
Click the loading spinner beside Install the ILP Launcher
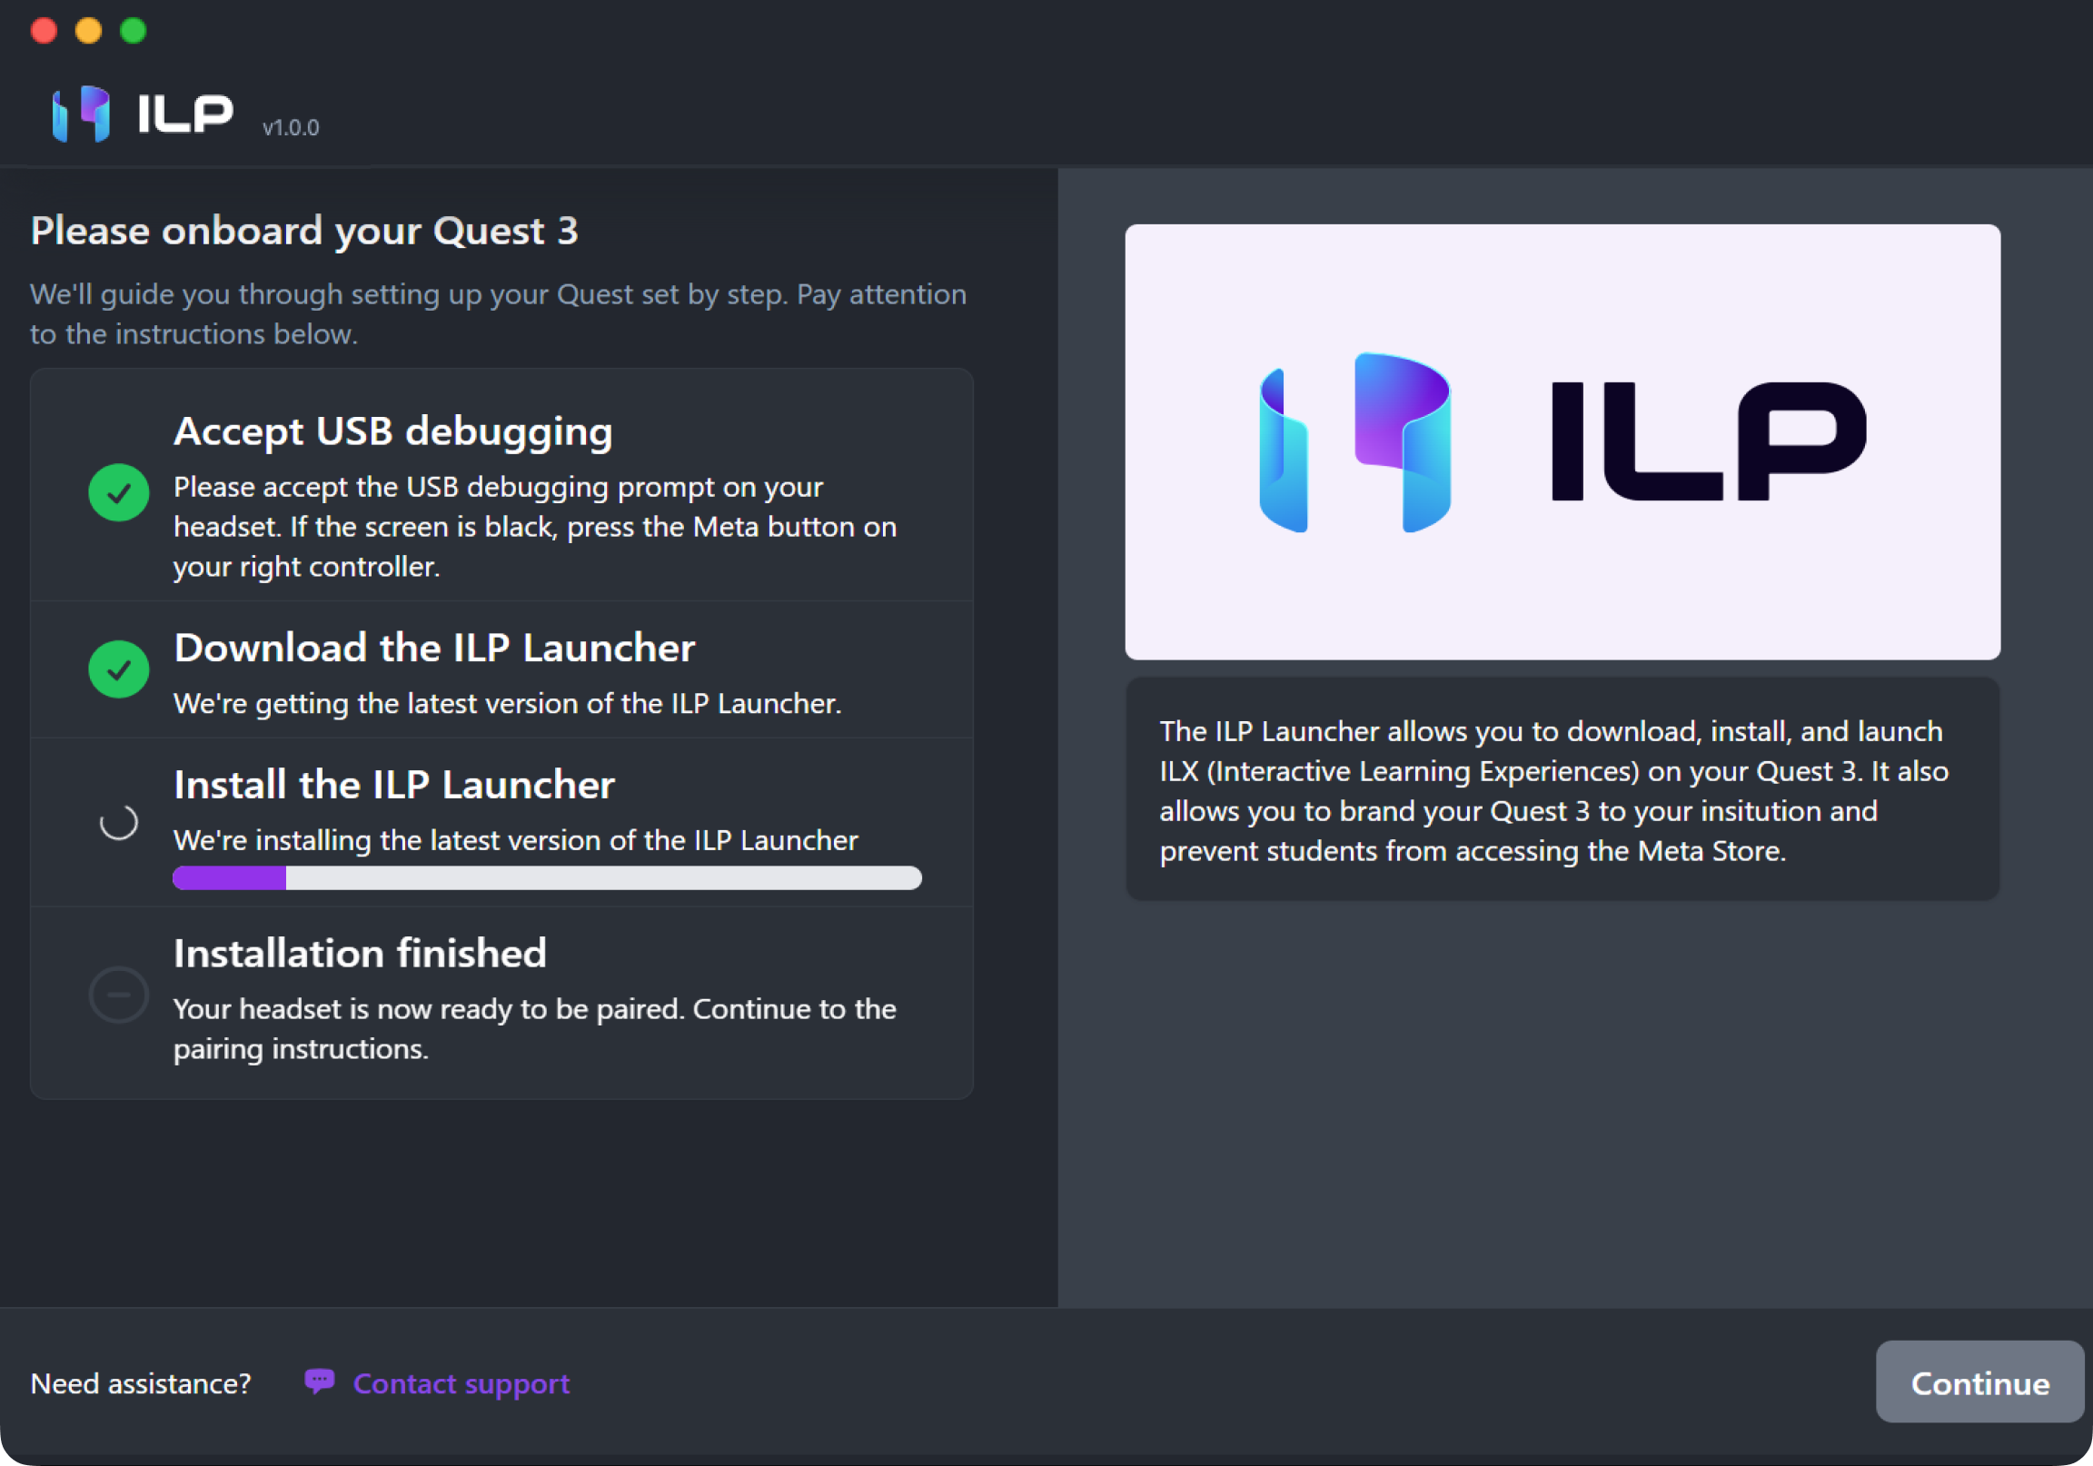click(118, 823)
